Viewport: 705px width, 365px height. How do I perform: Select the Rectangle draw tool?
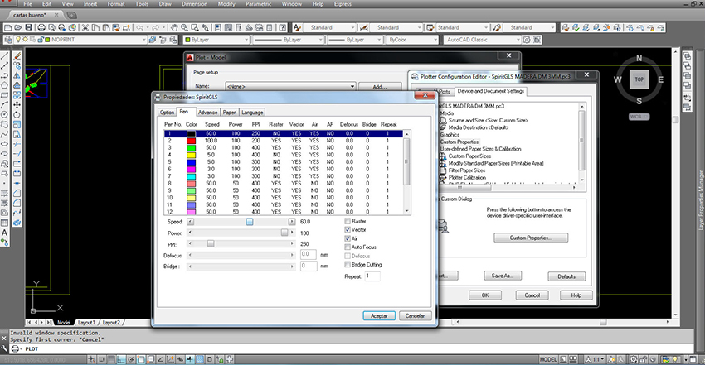[4, 95]
